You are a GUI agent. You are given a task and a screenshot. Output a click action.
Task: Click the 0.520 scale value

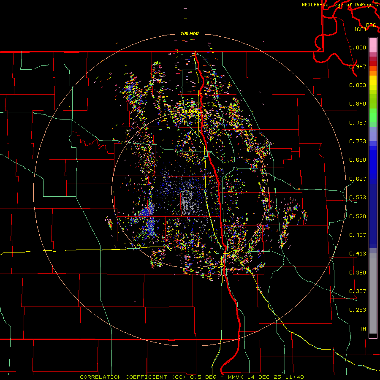pos(358,217)
